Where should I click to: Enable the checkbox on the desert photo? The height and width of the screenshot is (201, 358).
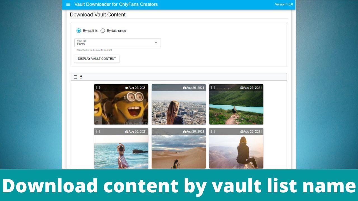tap(155, 131)
